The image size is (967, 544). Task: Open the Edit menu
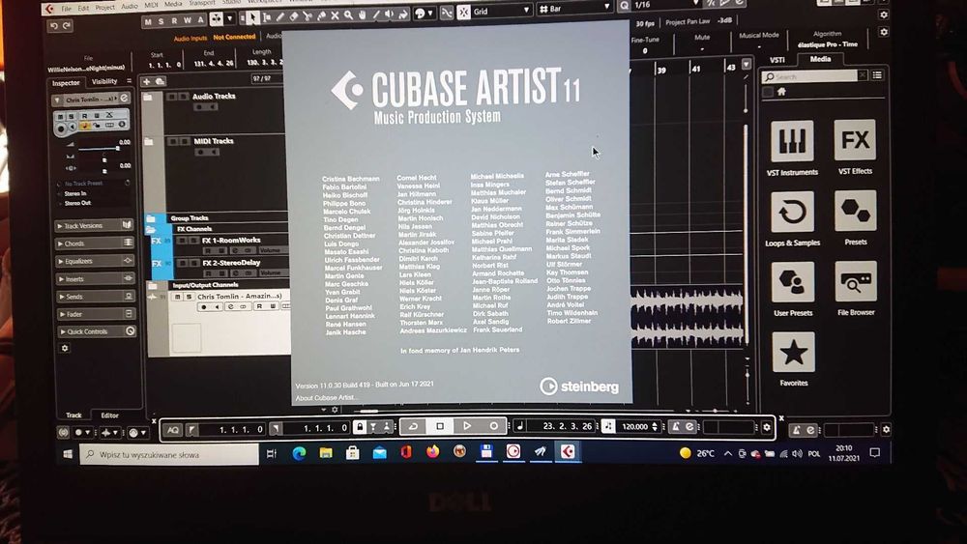[x=83, y=8]
